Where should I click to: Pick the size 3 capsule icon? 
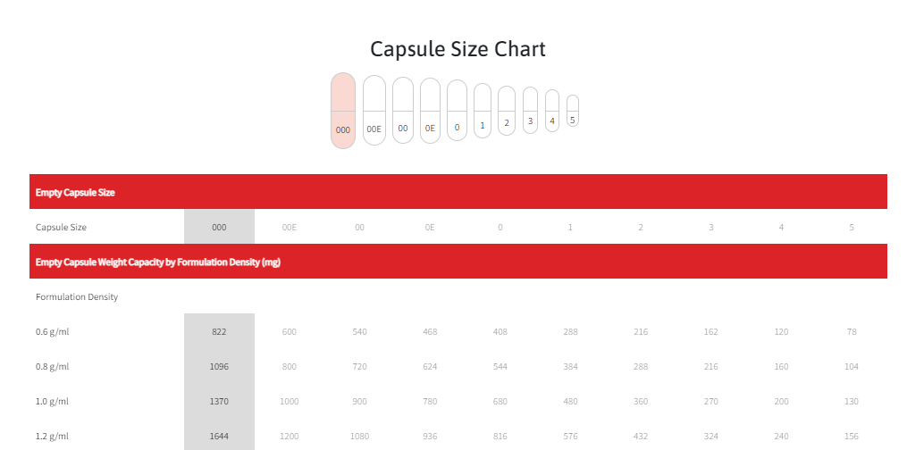tap(531, 110)
